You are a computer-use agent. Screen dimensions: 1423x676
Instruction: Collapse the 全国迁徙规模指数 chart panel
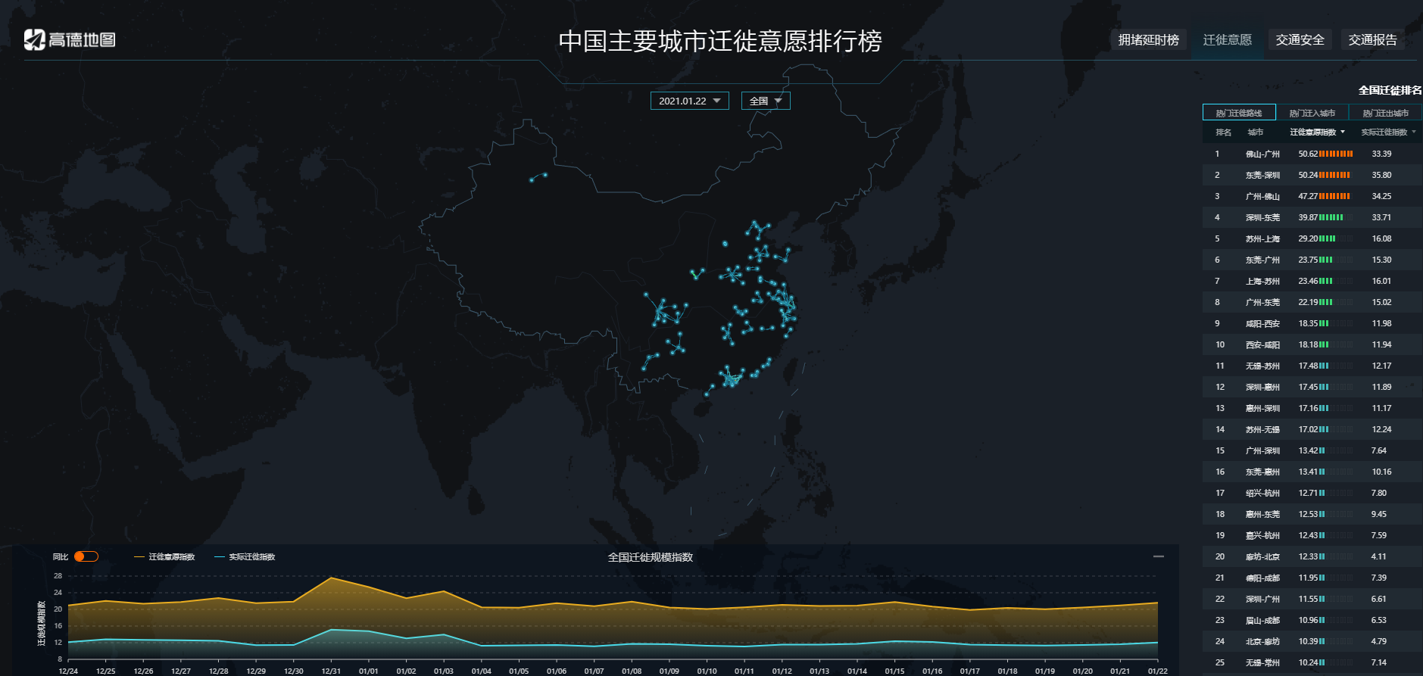point(1158,556)
